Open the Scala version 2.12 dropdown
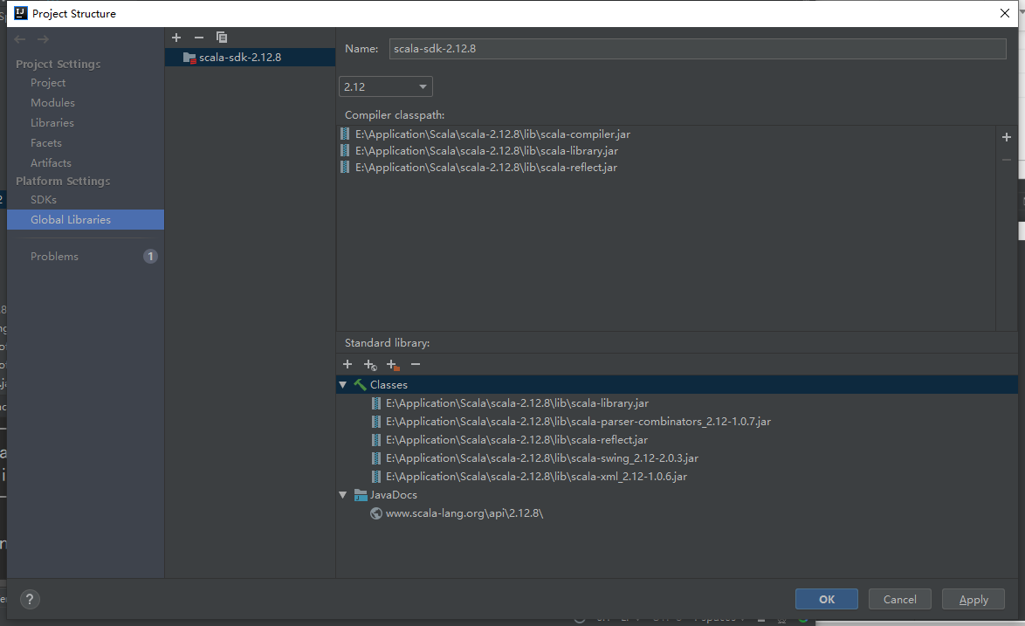 tap(386, 86)
